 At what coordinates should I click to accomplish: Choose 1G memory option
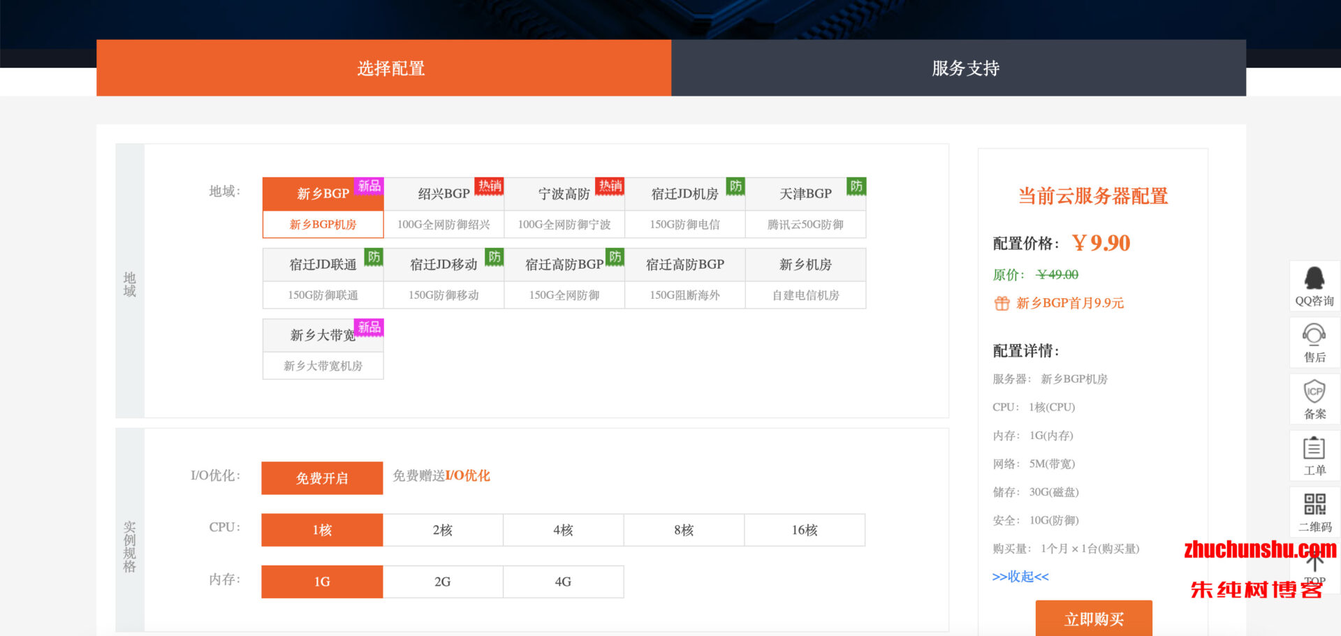(322, 582)
